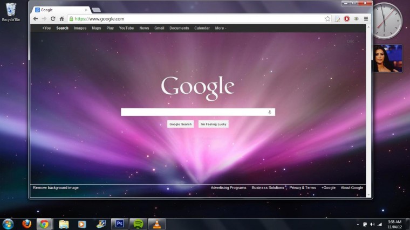Click the Google Search button
The width and height of the screenshot is (410, 230).
click(x=180, y=124)
